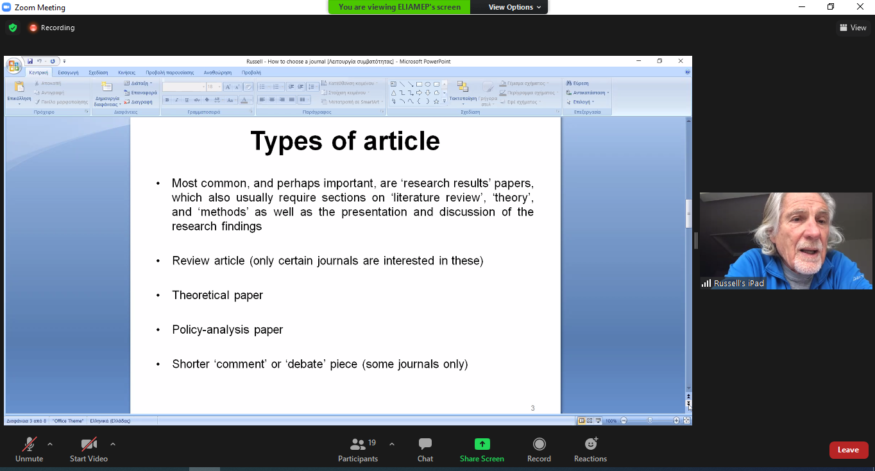Click the Record icon
The width and height of the screenshot is (875, 471).
[539, 449]
